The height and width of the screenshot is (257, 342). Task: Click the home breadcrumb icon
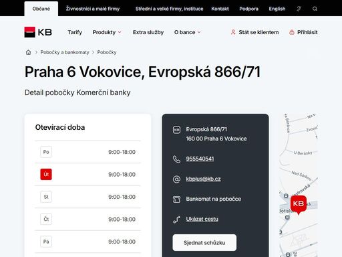point(28,52)
